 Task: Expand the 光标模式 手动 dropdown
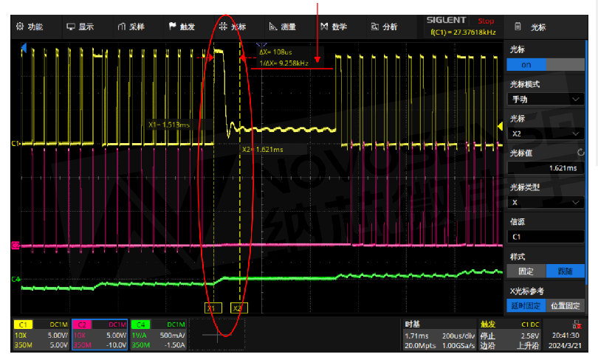[x=546, y=99]
